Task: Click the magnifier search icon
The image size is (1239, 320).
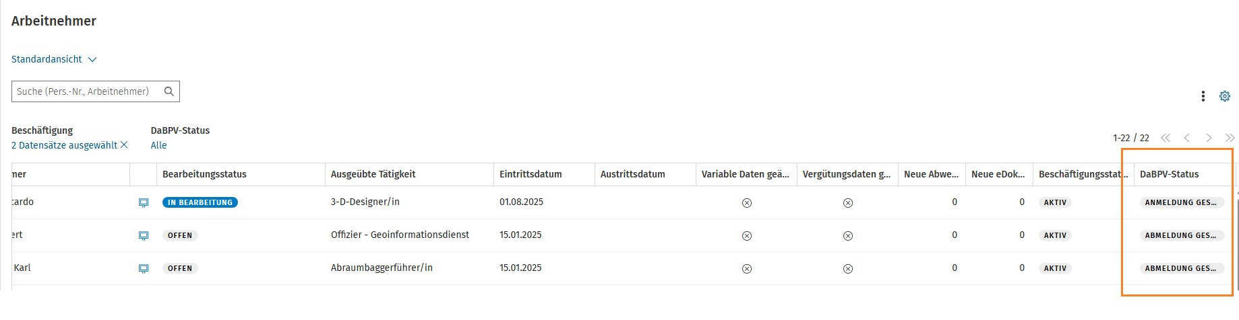Action: pyautogui.click(x=169, y=91)
